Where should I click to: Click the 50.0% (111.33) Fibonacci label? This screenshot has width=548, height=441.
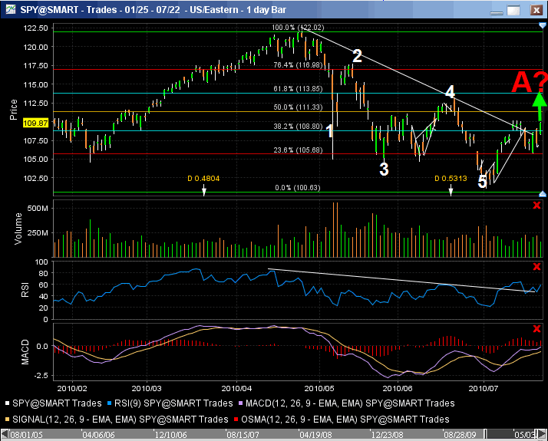point(298,107)
